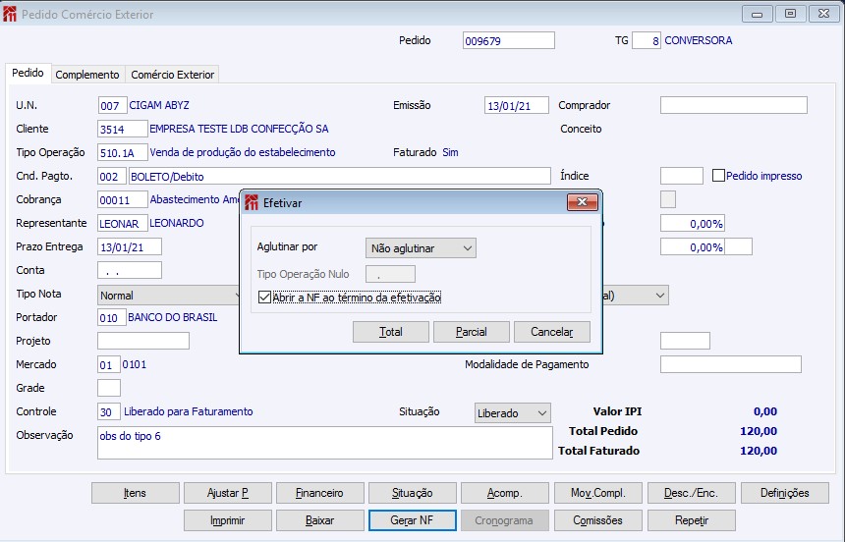Click 'BANCO DO BRASIL' text
The height and width of the screenshot is (542, 845).
click(x=173, y=317)
